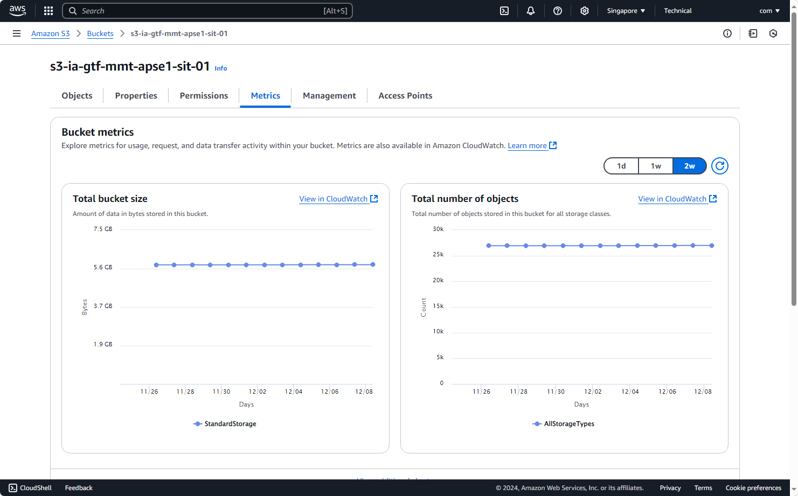
Task: Switch to the Management tab
Action: tap(329, 95)
